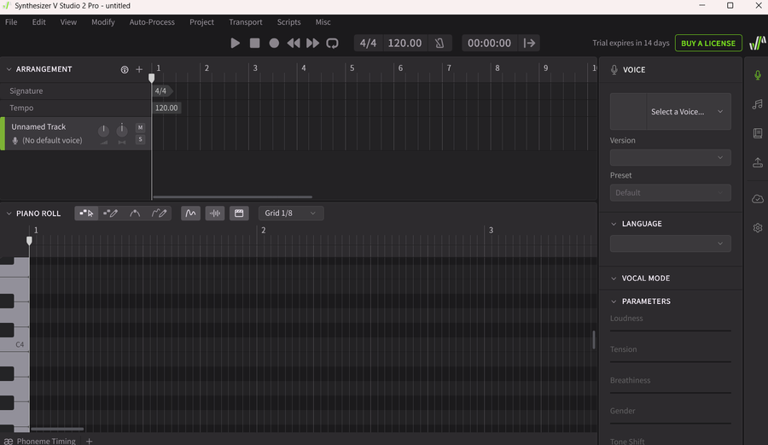Screen dimensions: 768x445
Task: Open the Transport menu
Action: (246, 22)
